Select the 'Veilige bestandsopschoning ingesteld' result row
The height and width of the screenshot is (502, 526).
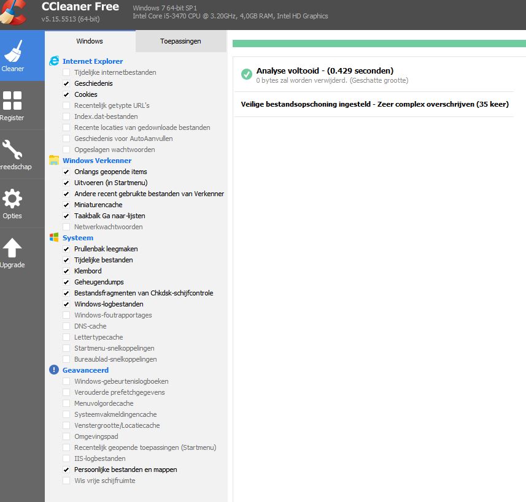375,104
